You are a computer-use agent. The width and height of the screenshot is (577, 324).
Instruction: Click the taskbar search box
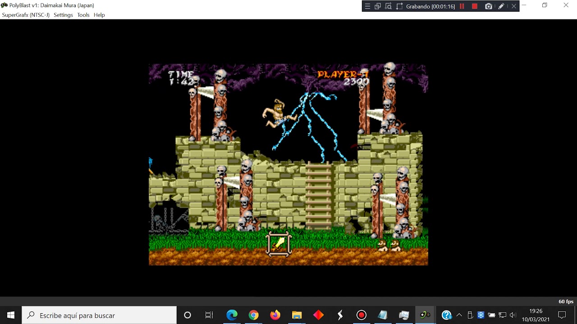[x=99, y=315]
